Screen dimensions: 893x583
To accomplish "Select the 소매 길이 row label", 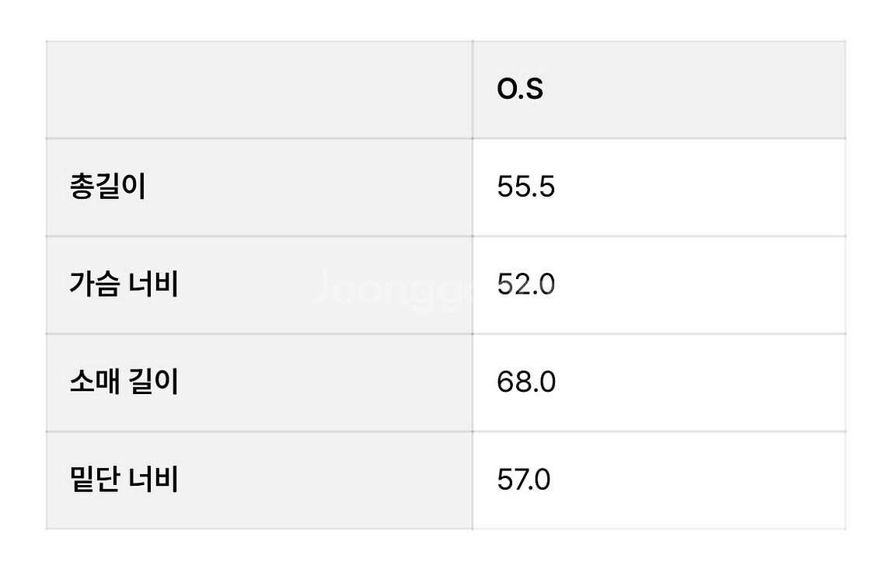I will click(124, 382).
